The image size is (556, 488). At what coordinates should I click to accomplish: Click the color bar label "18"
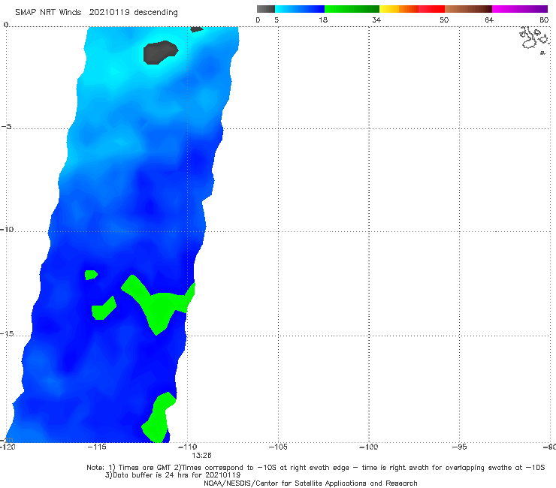(x=323, y=20)
